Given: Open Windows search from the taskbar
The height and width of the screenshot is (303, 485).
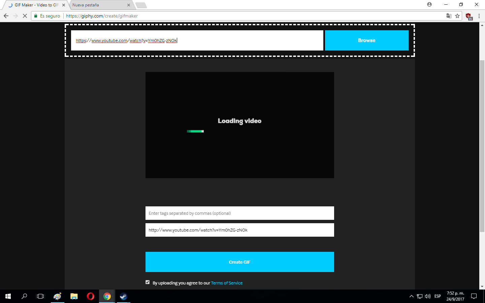Looking at the screenshot, I should point(24,296).
